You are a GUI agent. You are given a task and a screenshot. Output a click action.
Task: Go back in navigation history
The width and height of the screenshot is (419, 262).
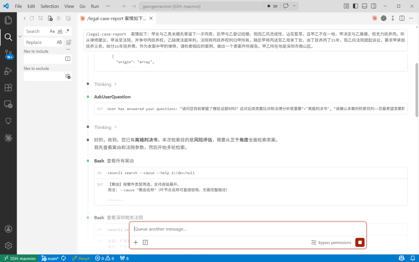[x=125, y=6]
